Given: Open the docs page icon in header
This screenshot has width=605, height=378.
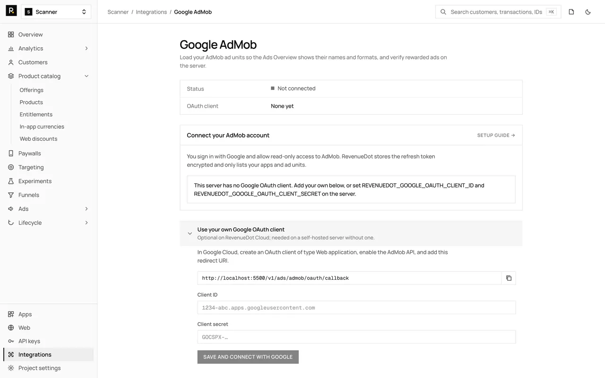Looking at the screenshot, I should [571, 12].
